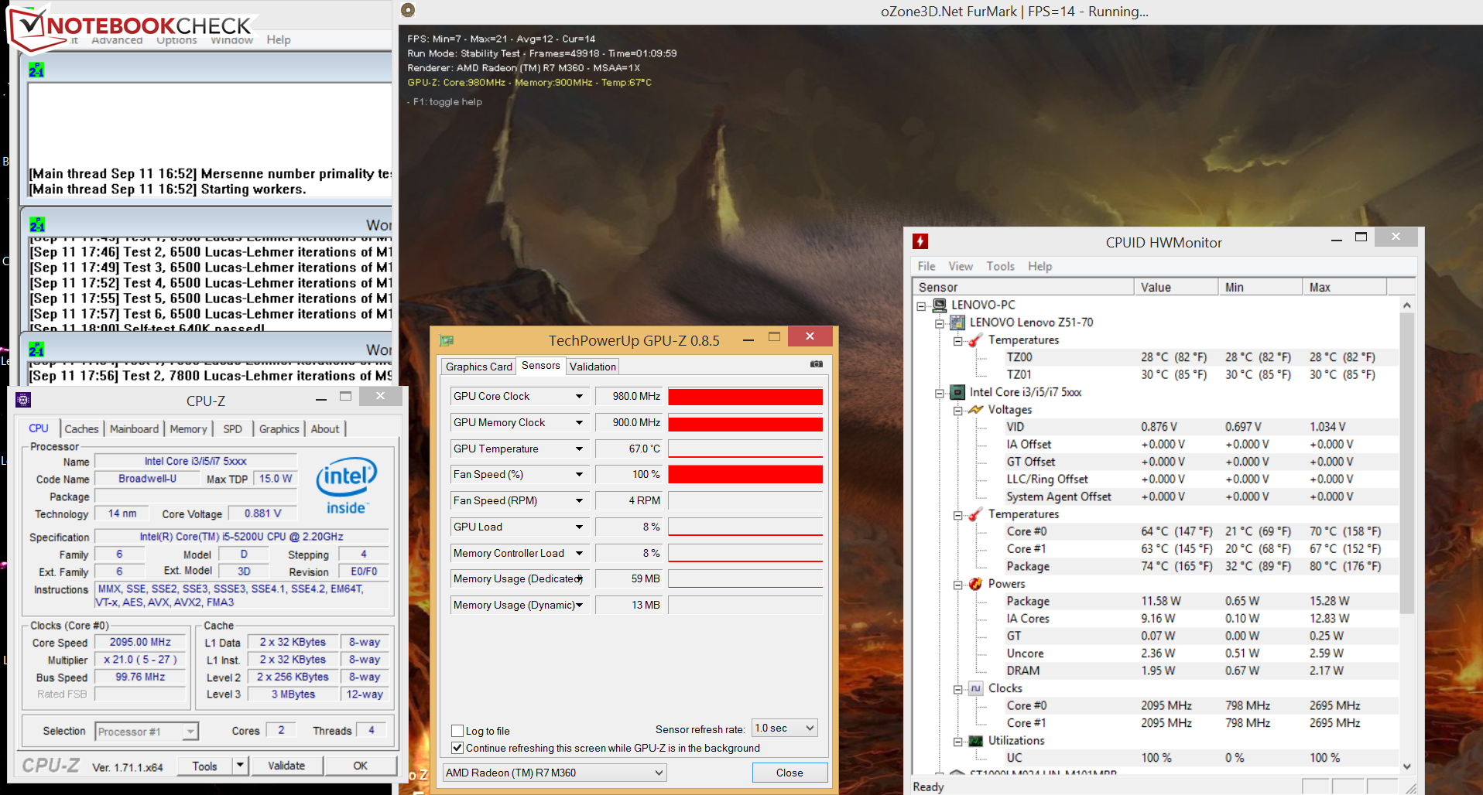
Task: Open the About tab in CPU-Z
Action: (325, 428)
